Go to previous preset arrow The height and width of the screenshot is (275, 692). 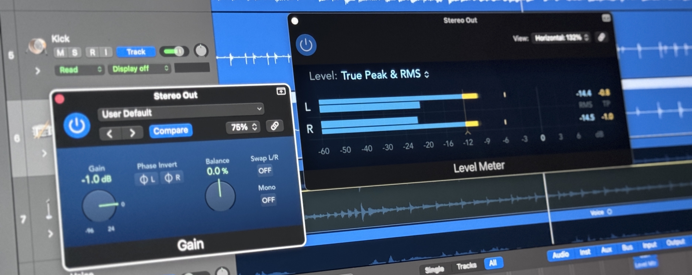(110, 134)
